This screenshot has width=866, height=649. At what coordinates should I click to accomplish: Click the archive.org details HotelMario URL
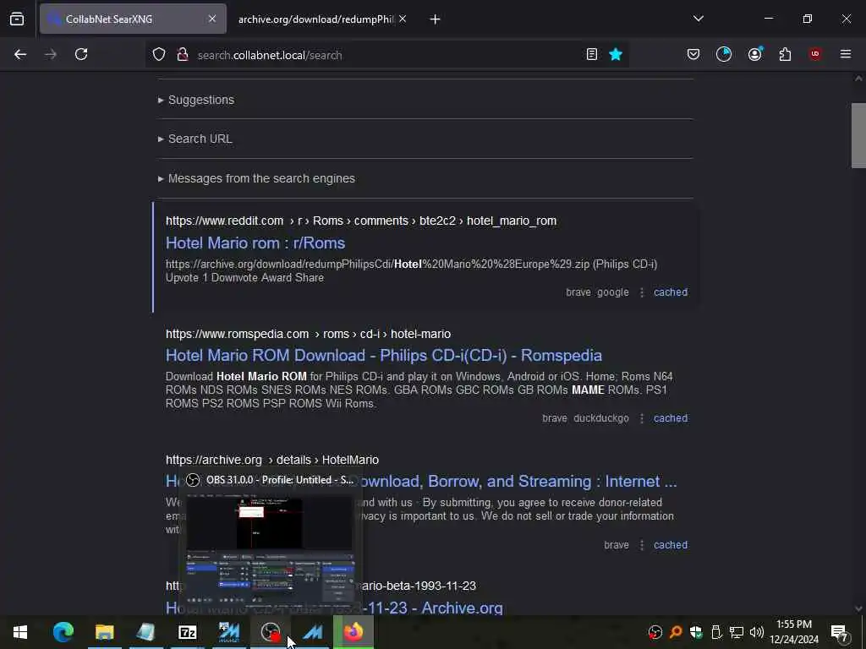point(272,460)
